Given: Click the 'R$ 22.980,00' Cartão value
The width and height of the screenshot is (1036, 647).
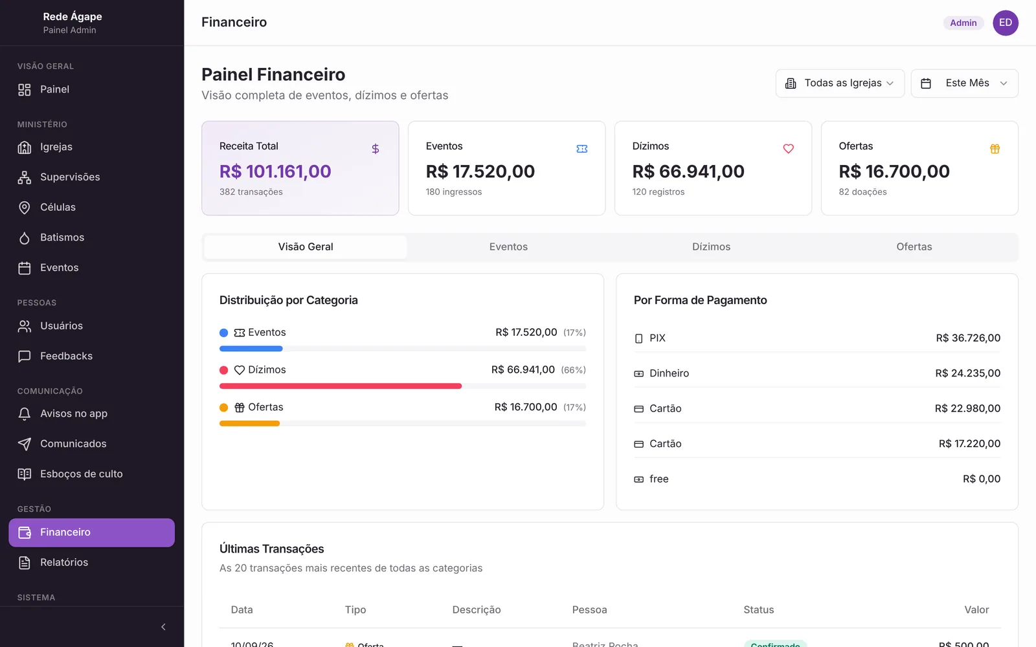Looking at the screenshot, I should [967, 409].
